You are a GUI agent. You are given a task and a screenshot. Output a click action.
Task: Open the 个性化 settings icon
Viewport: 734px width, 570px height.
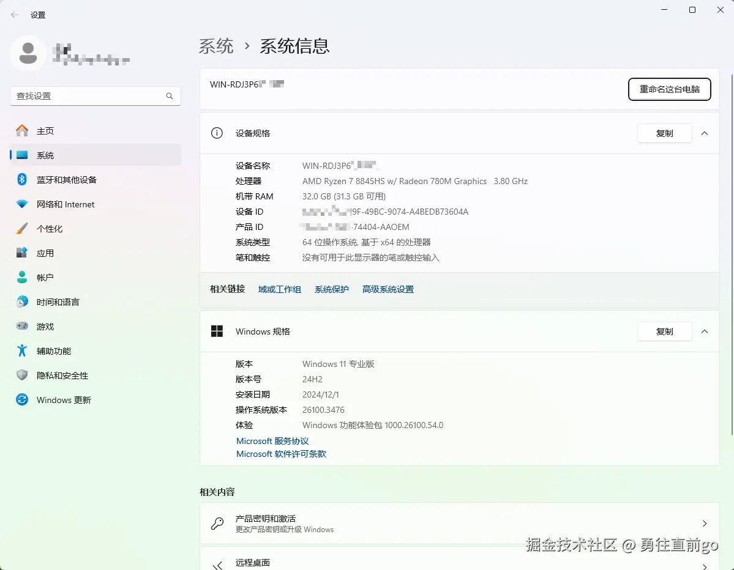tap(23, 228)
